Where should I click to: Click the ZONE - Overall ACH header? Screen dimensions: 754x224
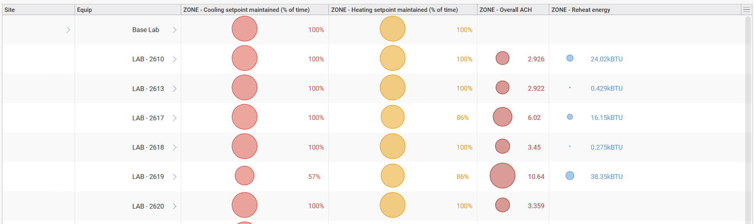(x=505, y=9)
